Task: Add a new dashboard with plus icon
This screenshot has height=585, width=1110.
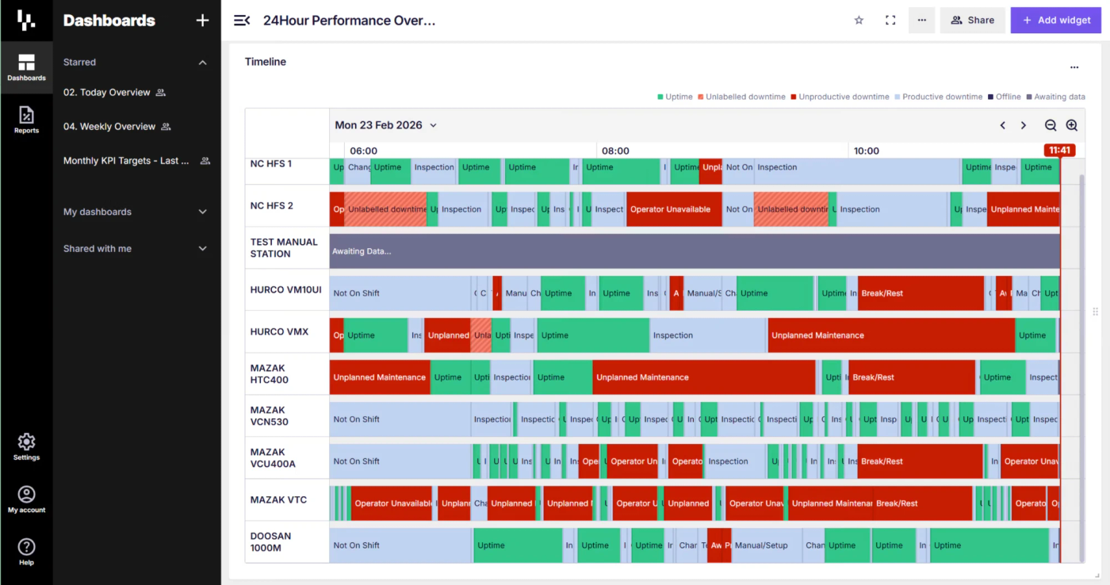Action: click(x=202, y=21)
